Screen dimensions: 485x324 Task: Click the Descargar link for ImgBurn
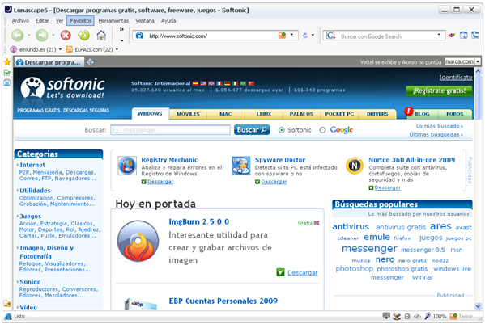pyautogui.click(x=303, y=273)
